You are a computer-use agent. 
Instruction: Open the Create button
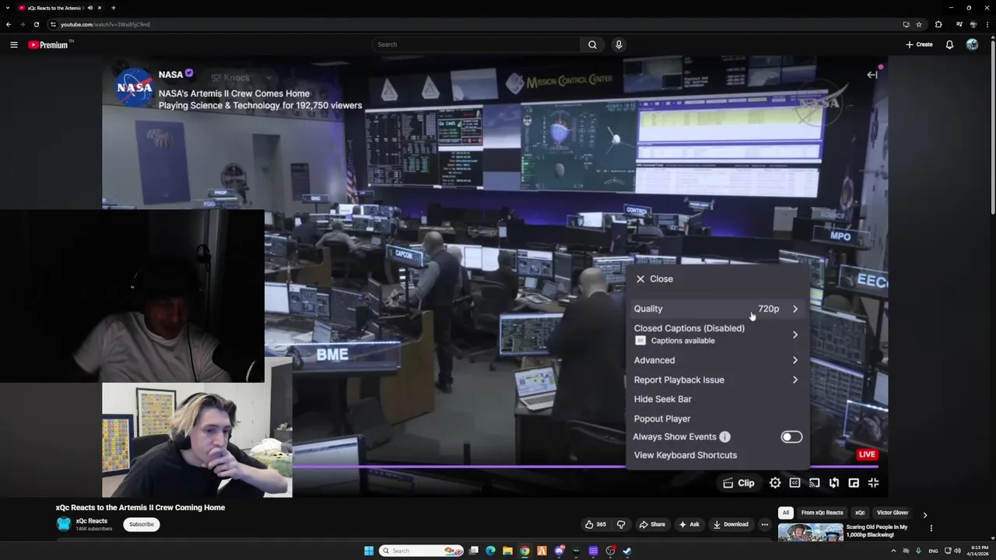click(919, 44)
